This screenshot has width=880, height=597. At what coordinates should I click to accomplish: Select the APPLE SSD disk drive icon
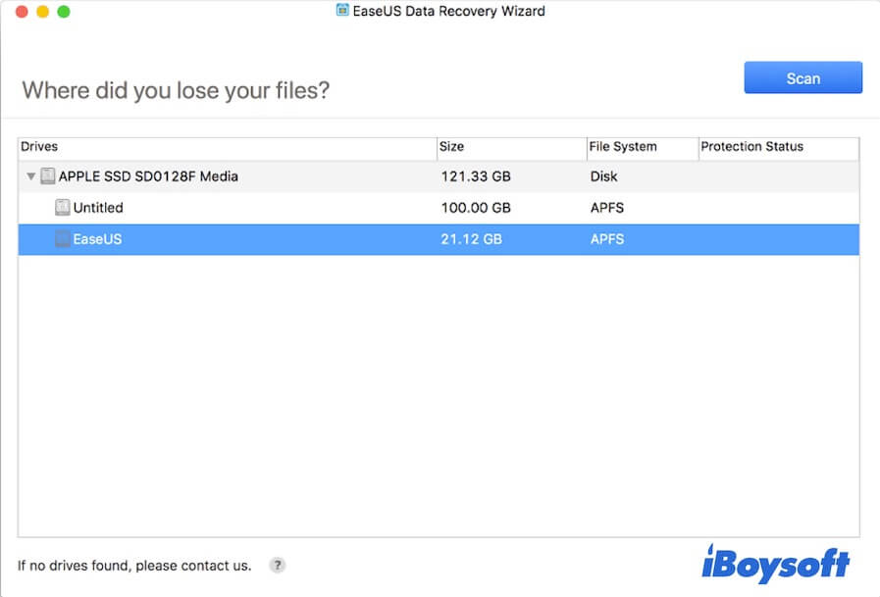[48, 176]
